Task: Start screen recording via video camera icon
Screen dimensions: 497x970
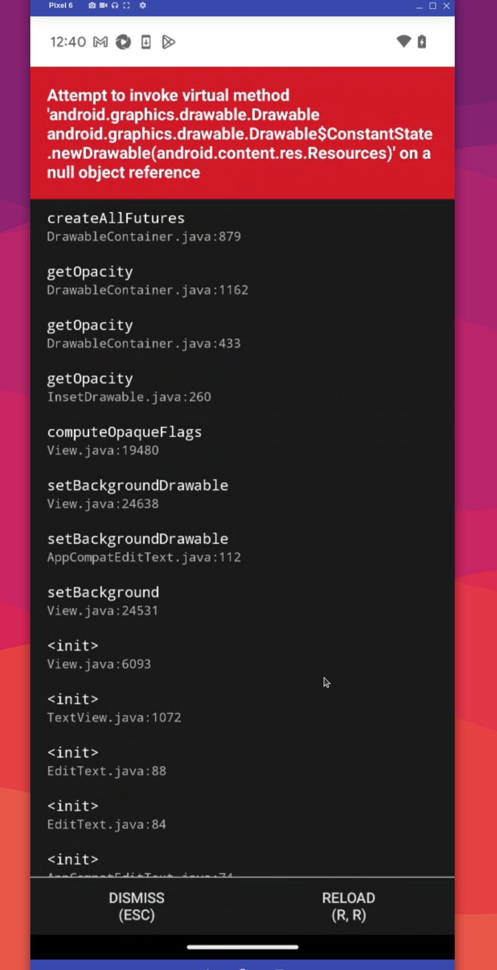Action: [x=103, y=6]
